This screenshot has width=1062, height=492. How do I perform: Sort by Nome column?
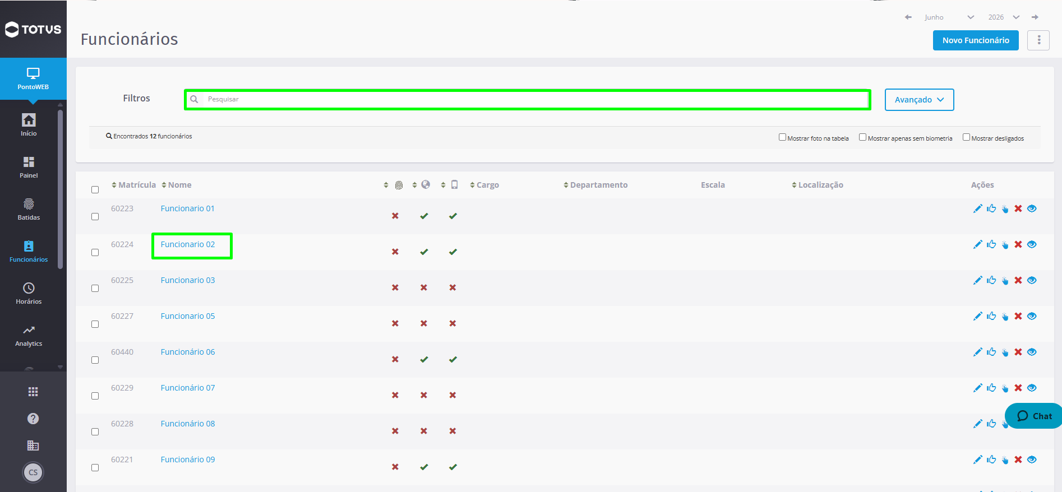(x=176, y=185)
